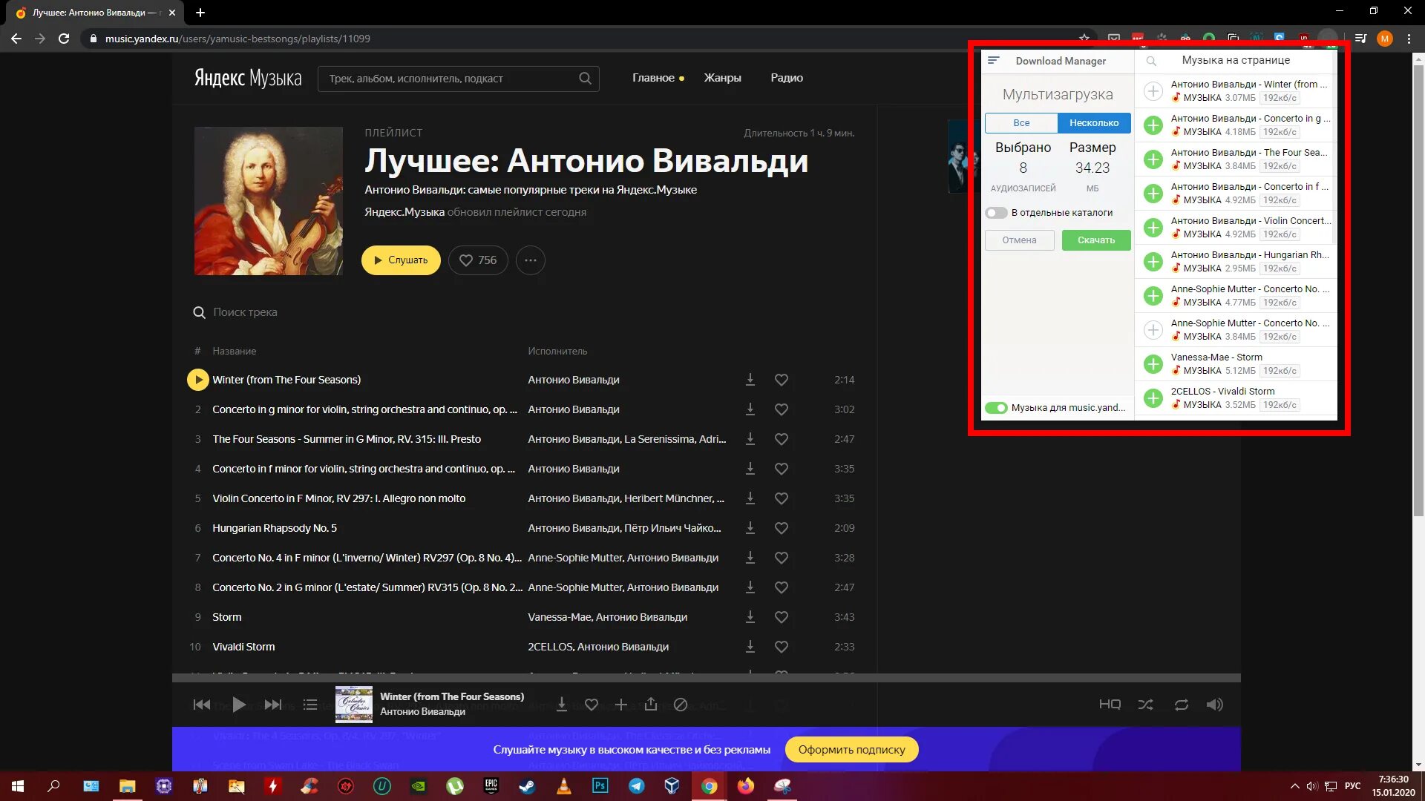Deselect 2CELLOS Vivaldi Storm green plus
The width and height of the screenshot is (1425, 801).
tap(1153, 398)
